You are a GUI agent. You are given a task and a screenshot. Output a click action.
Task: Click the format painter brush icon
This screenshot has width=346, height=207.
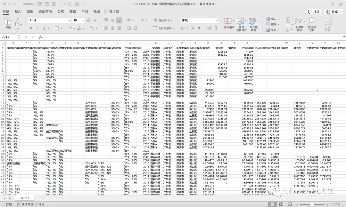pyautogui.click(x=17, y=29)
